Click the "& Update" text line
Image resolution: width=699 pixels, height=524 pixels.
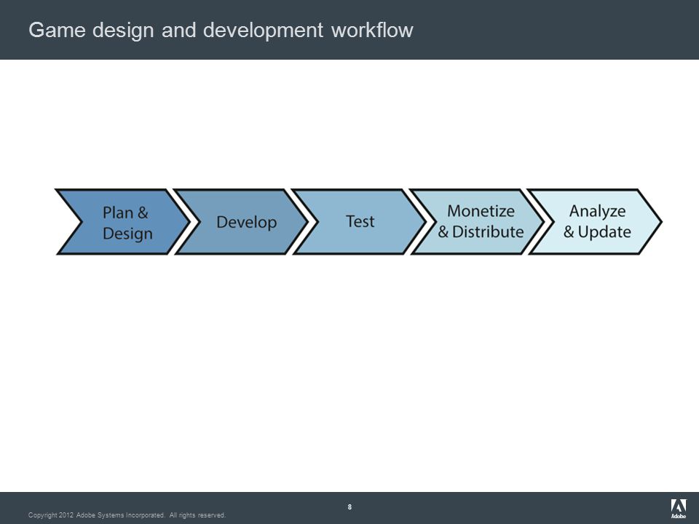click(x=597, y=232)
